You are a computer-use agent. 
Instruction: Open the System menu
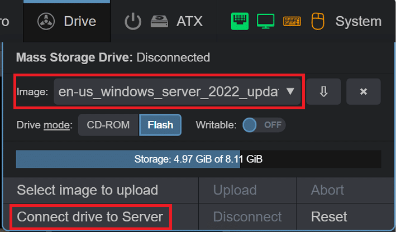(x=358, y=21)
